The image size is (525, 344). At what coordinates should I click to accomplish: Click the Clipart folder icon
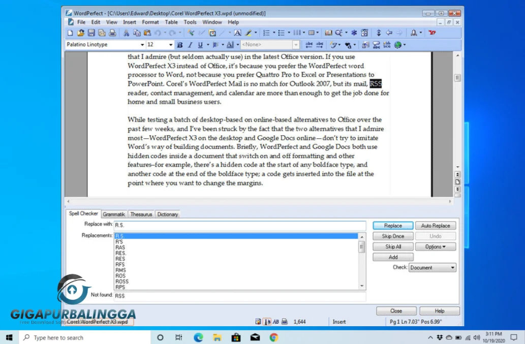(x=212, y=33)
